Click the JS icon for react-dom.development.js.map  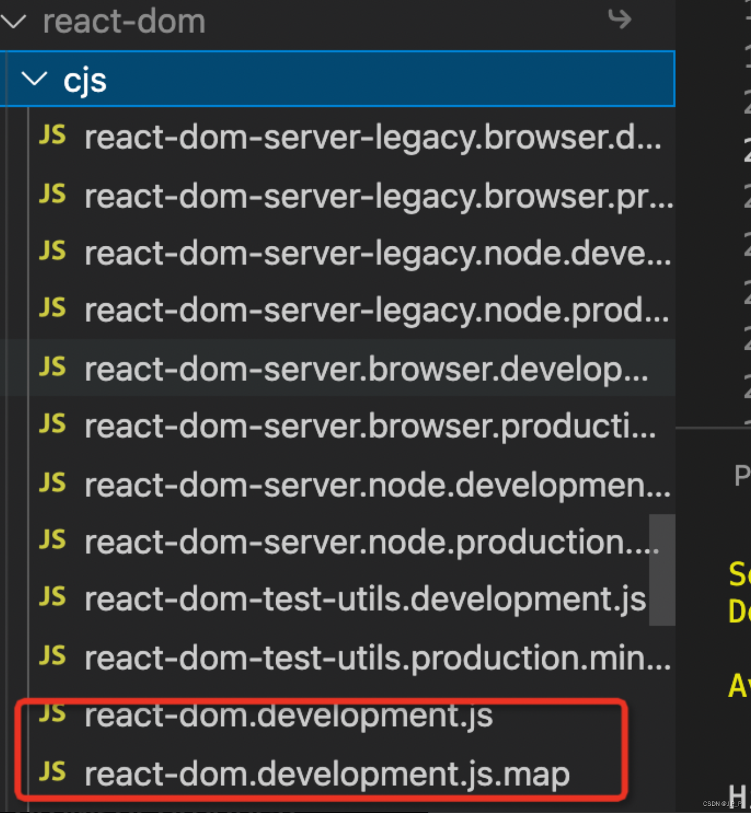tap(52, 771)
